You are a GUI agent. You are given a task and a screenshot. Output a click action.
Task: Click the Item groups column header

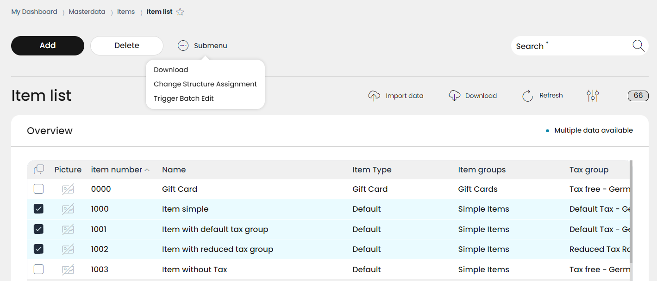tap(482, 170)
